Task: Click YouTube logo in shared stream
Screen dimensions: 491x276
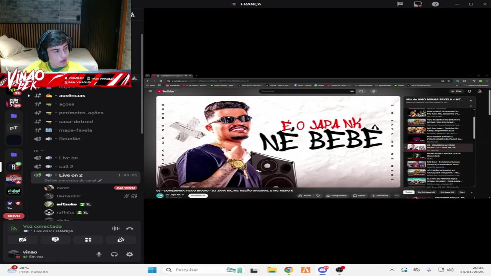Action: 166,91
